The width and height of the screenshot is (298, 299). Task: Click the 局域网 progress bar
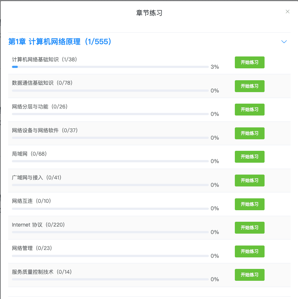click(x=110, y=161)
